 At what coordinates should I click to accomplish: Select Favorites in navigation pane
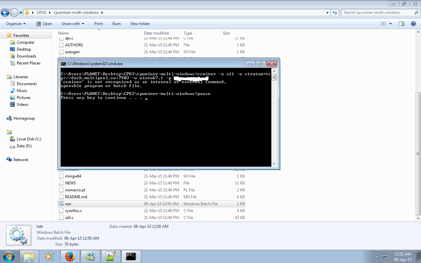(21, 36)
